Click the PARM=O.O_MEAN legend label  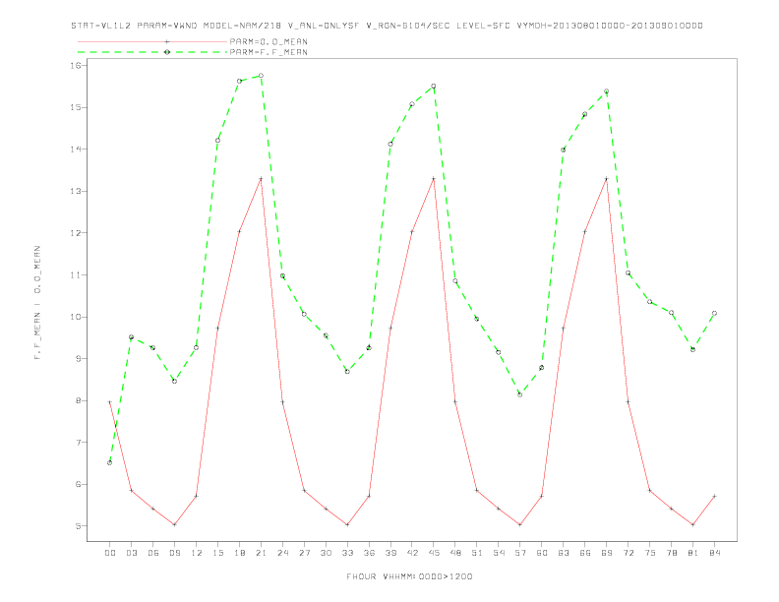coord(269,41)
